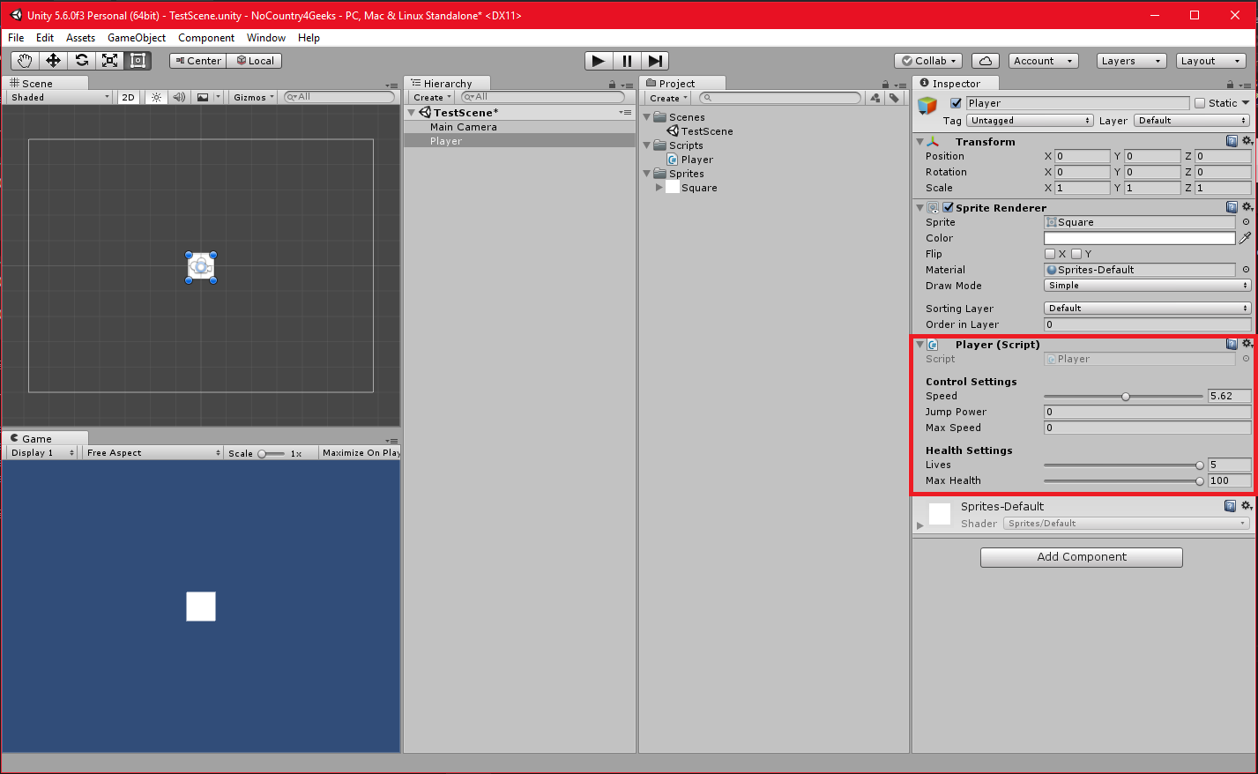Toggle scene audio speaker icon
Image resolution: width=1258 pixels, height=774 pixels.
click(179, 97)
